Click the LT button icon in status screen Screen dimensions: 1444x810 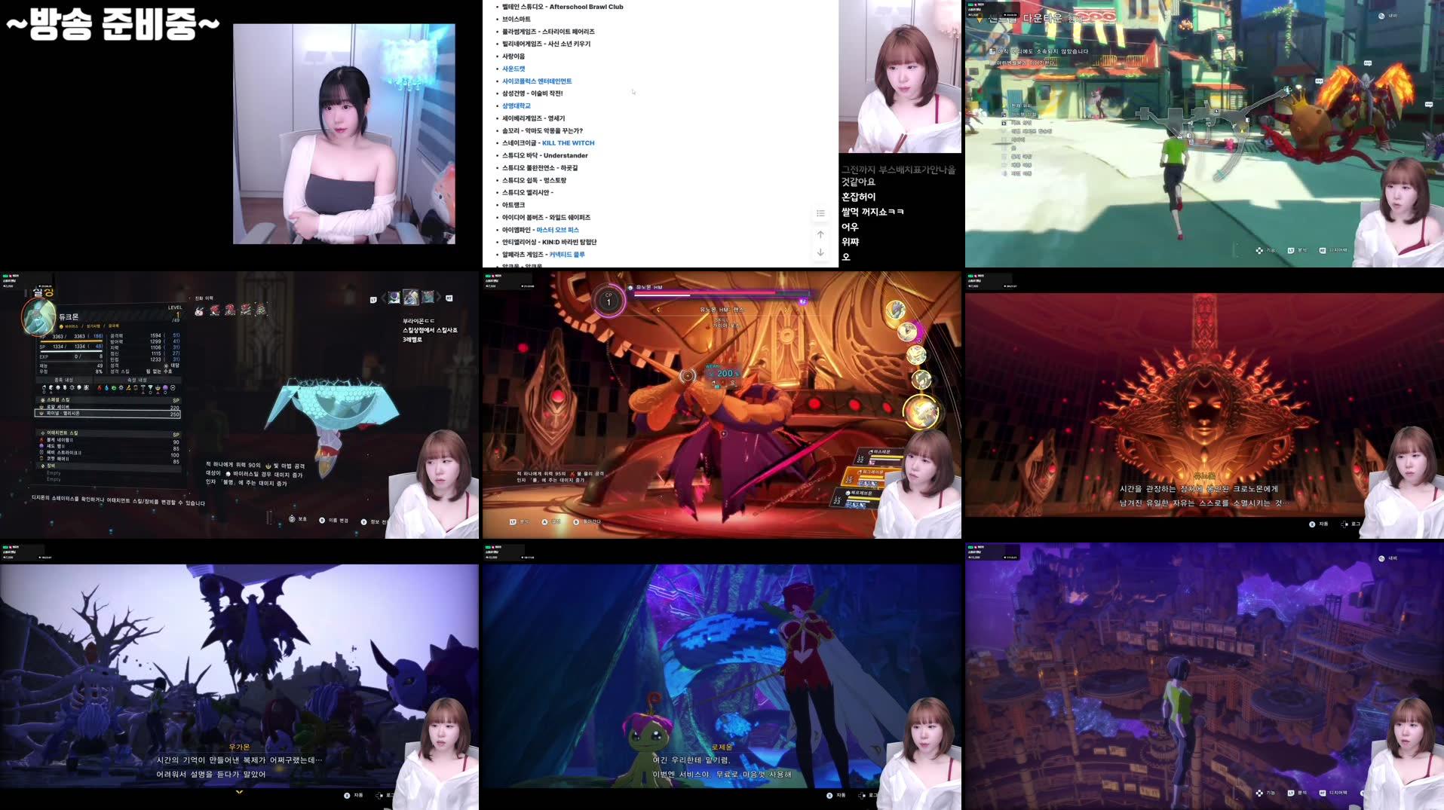tap(373, 299)
